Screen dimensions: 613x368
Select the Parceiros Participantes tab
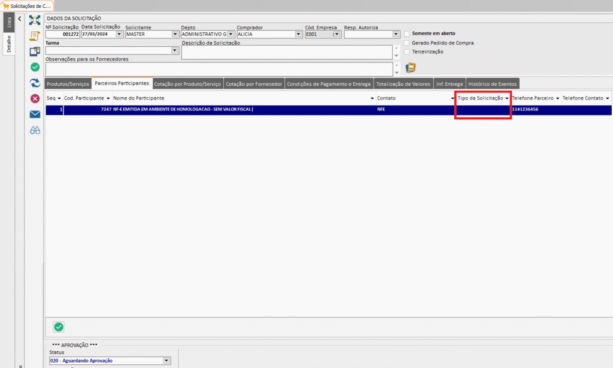122,83
